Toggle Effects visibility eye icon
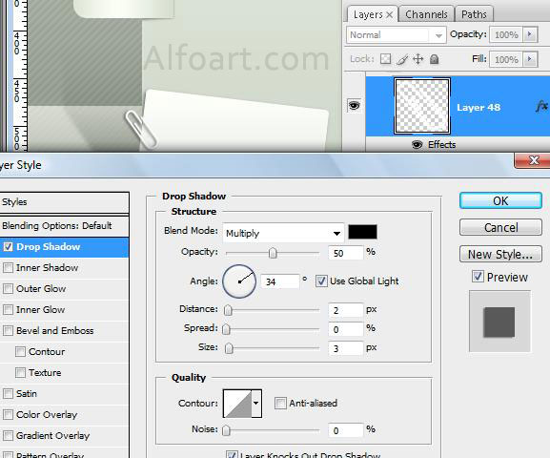This screenshot has height=458, width=550. point(417,145)
